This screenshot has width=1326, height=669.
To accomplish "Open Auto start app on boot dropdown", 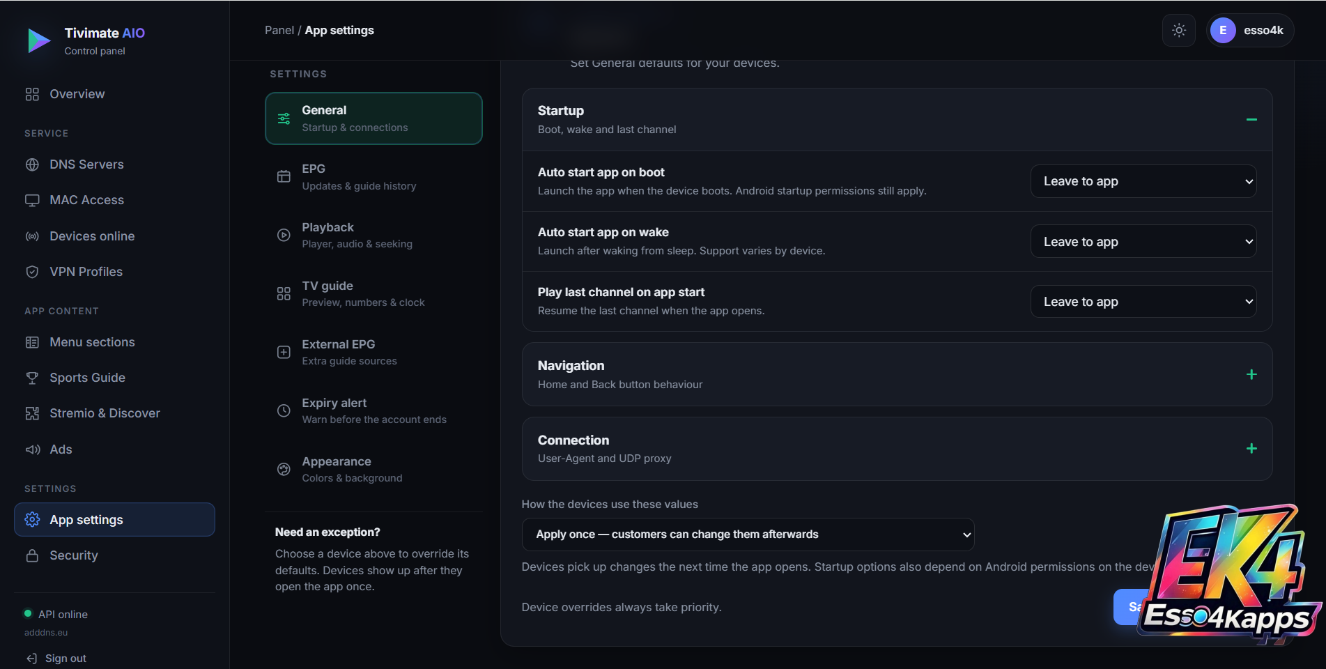I will 1143,181.
